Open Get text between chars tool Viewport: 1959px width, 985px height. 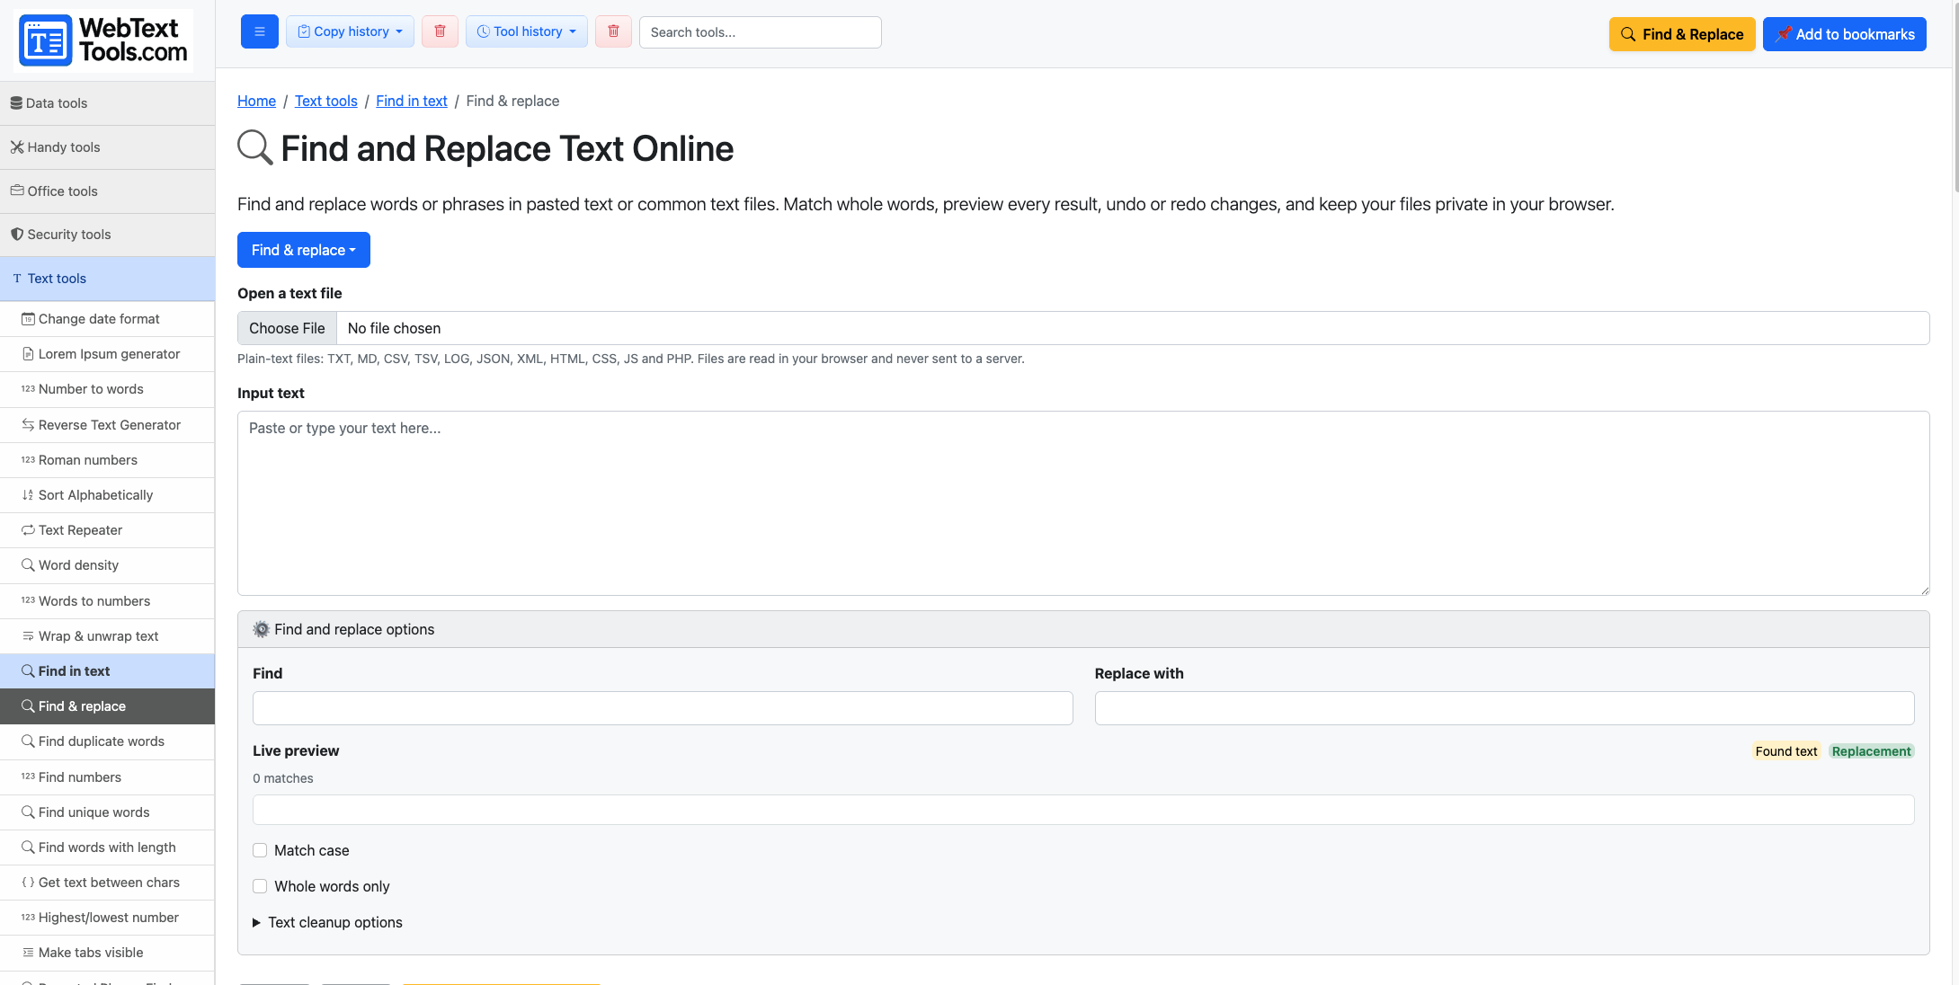pyautogui.click(x=108, y=883)
